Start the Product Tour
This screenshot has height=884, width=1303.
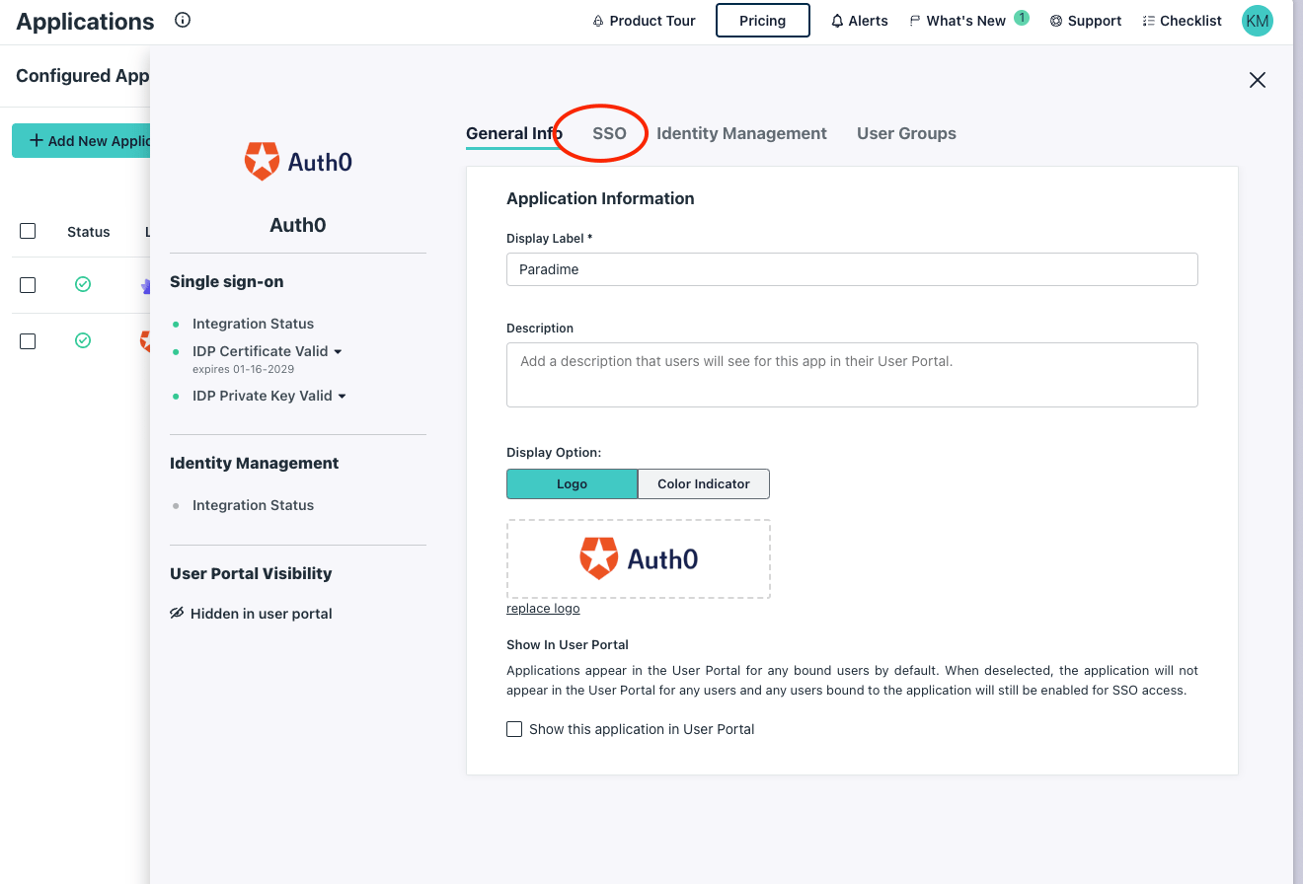[x=644, y=21]
